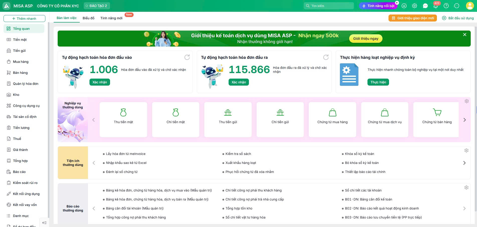
Task: Open 'Chi tiền mặt' shortcut tile
Action: (x=176, y=119)
